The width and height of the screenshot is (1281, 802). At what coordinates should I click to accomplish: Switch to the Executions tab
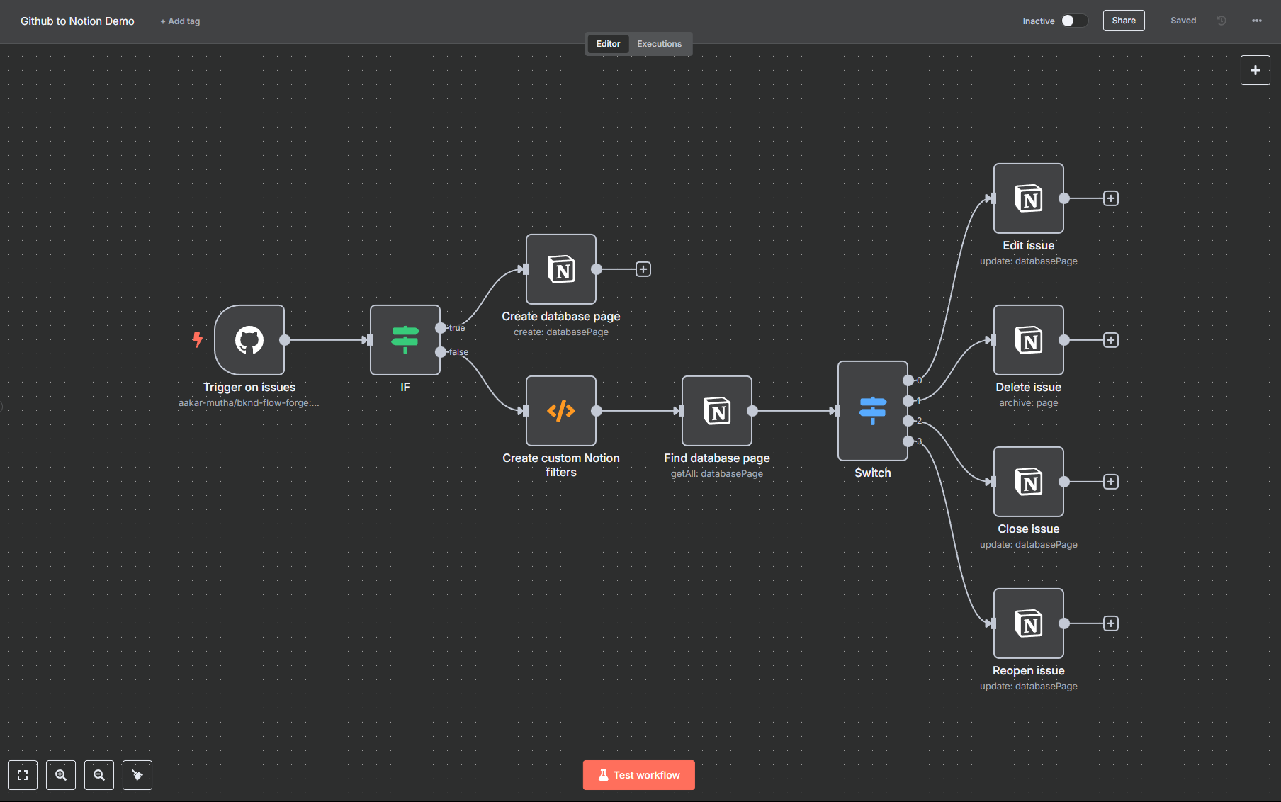(x=658, y=43)
